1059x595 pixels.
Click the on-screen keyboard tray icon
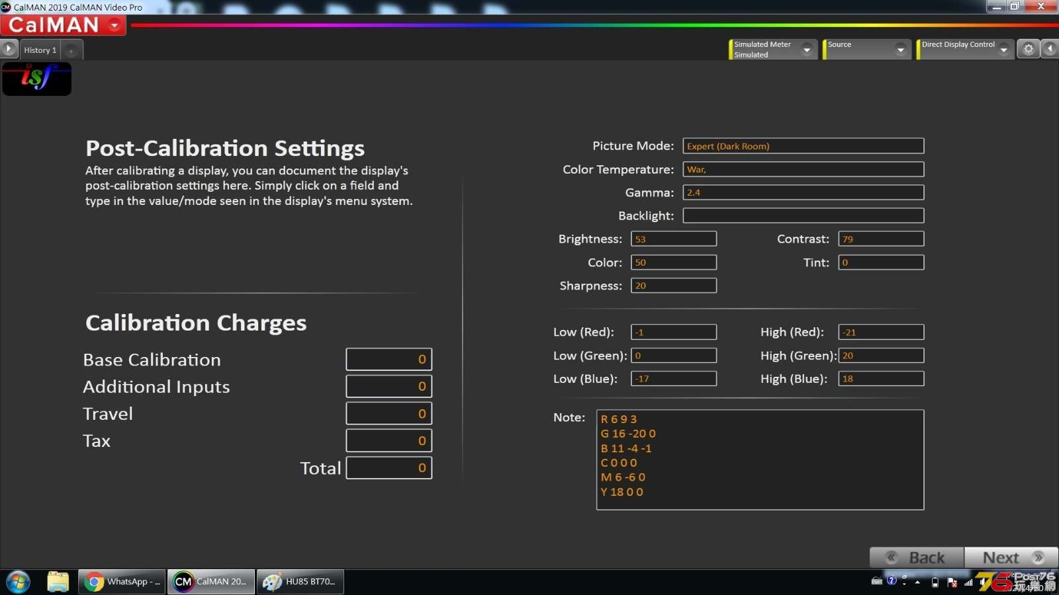coord(876,582)
